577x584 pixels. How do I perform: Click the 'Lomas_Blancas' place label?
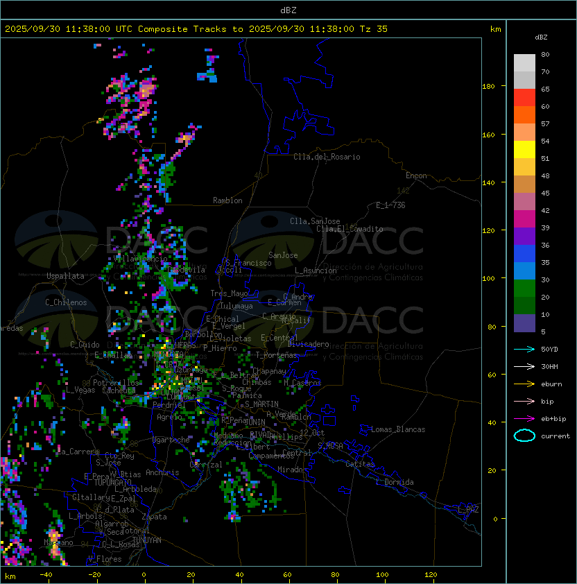398,429
